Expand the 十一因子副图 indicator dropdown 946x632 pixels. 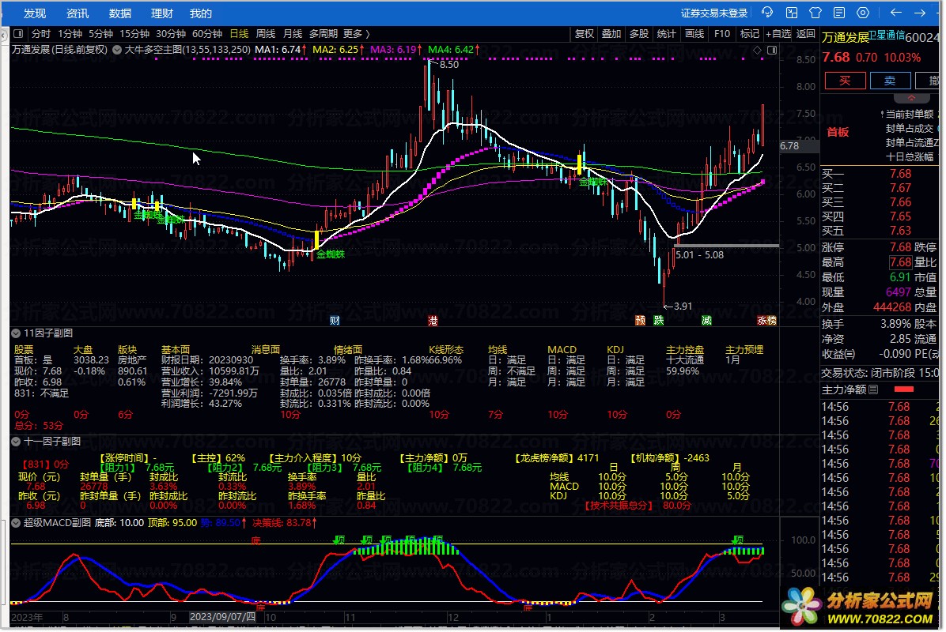[x=16, y=442]
